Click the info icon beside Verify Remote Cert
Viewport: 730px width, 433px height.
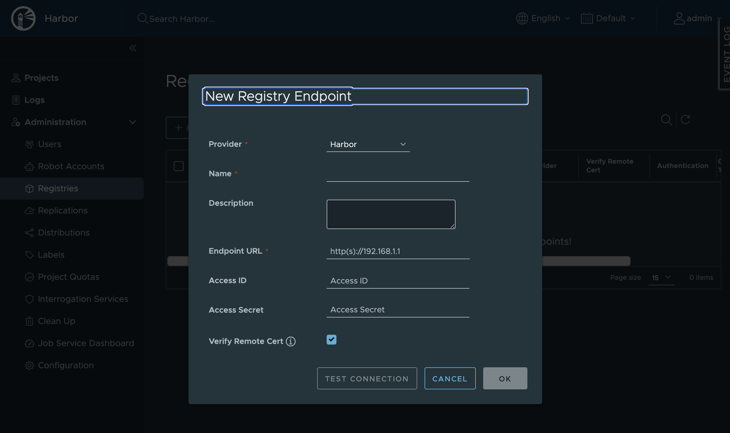coord(290,341)
